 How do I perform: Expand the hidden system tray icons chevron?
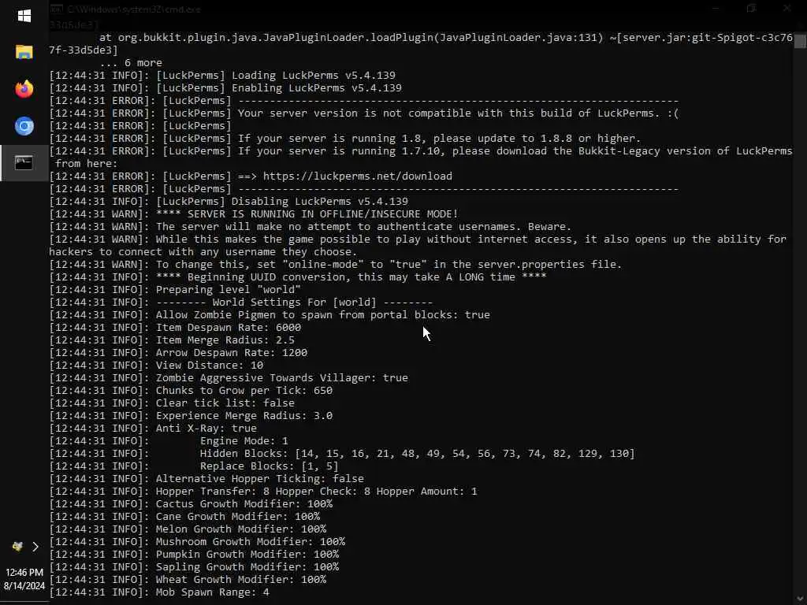click(35, 546)
